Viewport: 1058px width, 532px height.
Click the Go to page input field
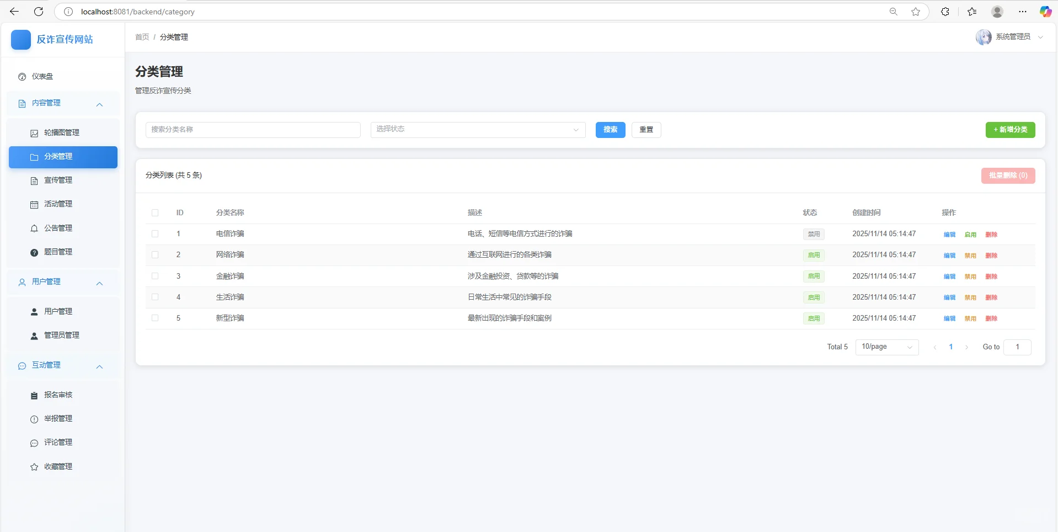tap(1017, 347)
